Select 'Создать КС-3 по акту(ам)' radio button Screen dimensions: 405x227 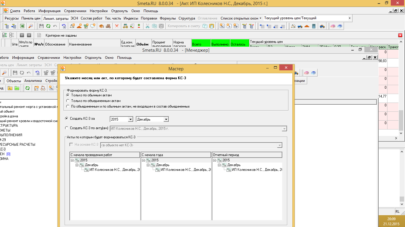pyautogui.click(x=66, y=128)
